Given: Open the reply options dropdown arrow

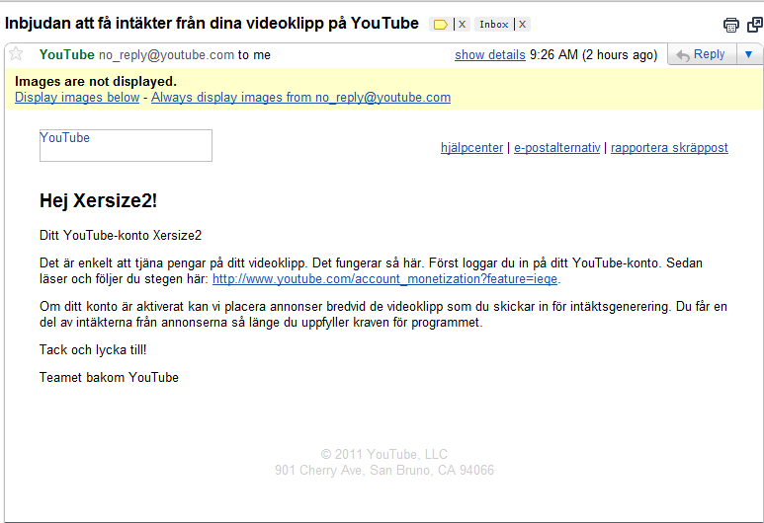Looking at the screenshot, I should click(749, 54).
